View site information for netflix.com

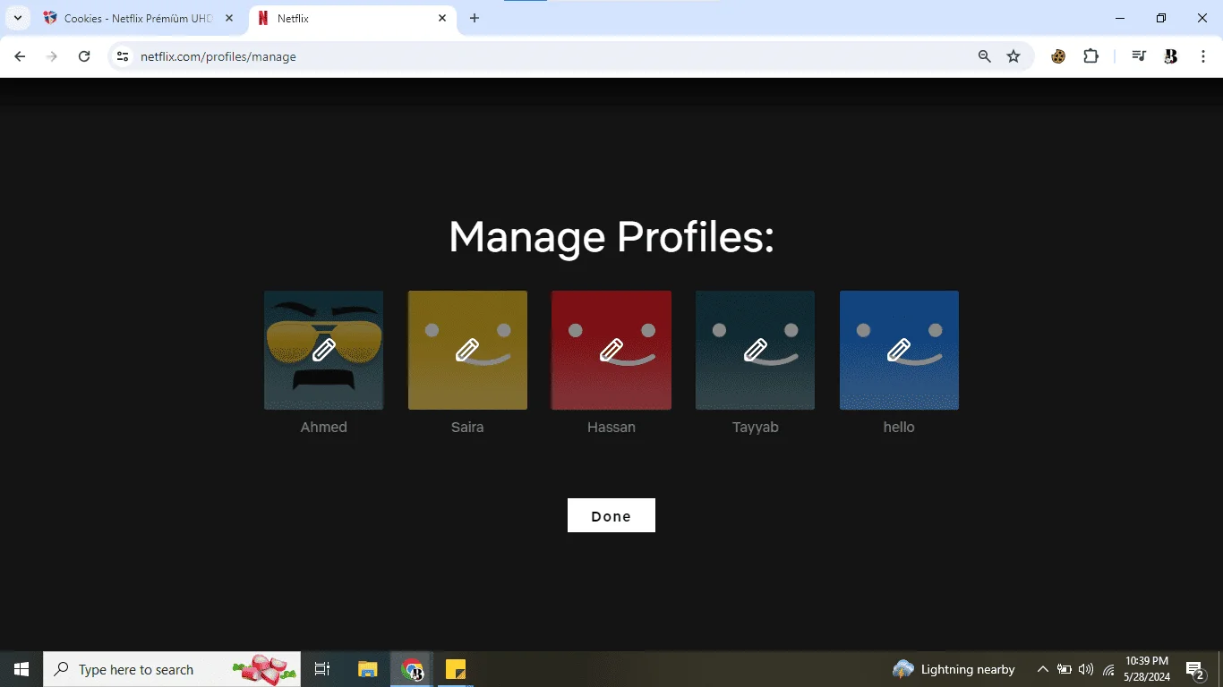pyautogui.click(x=123, y=56)
